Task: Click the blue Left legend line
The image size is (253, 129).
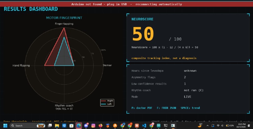Action: pos(103,104)
